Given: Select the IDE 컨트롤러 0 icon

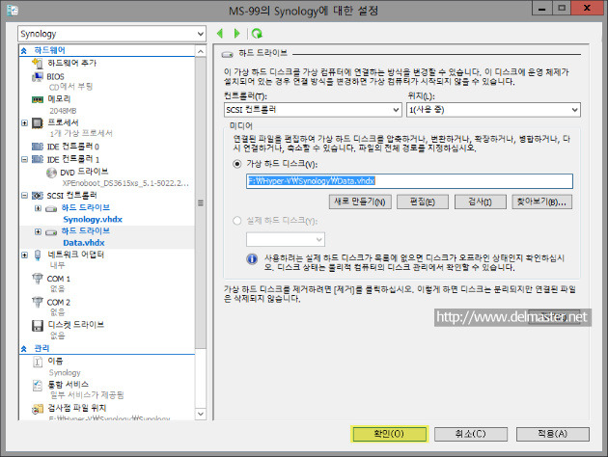Looking at the screenshot, I should pos(38,147).
